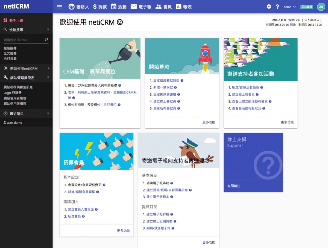Click the 捐款 donations icon
Screen dimensions: 328x248
pos(94,7)
